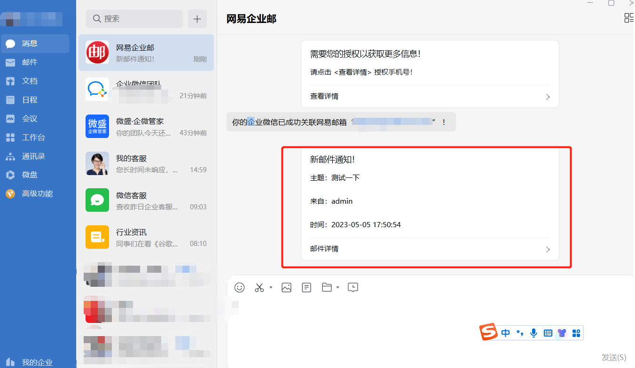This screenshot has width=635, height=368.
Task: Select the 网易企业邮 conversation
Action: [x=146, y=53]
